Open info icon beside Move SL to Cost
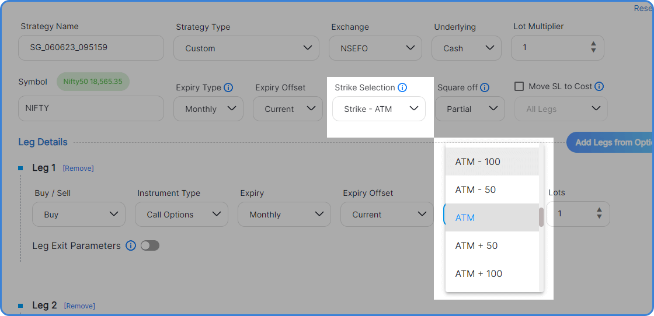This screenshot has height=316, width=654. pos(599,87)
